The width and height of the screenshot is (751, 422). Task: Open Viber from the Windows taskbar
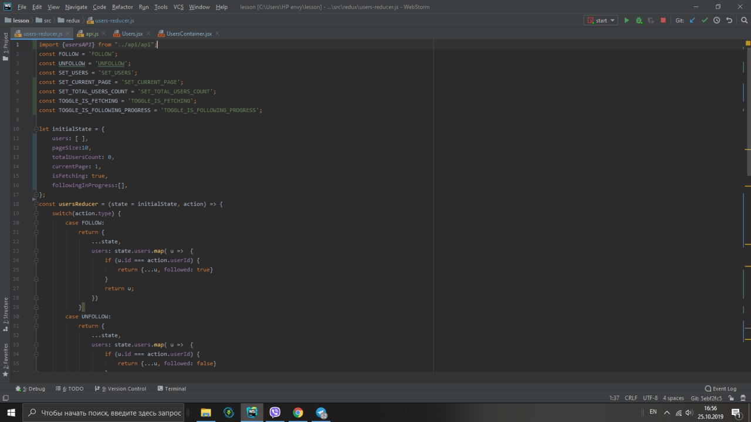point(275,412)
